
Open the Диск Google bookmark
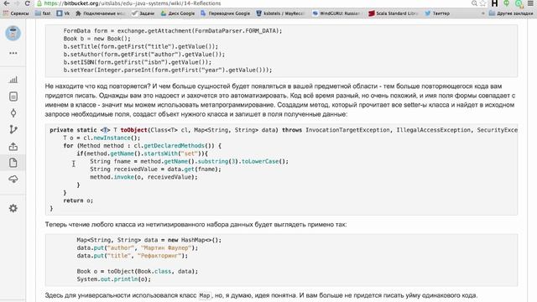pyautogui.click(x=178, y=13)
